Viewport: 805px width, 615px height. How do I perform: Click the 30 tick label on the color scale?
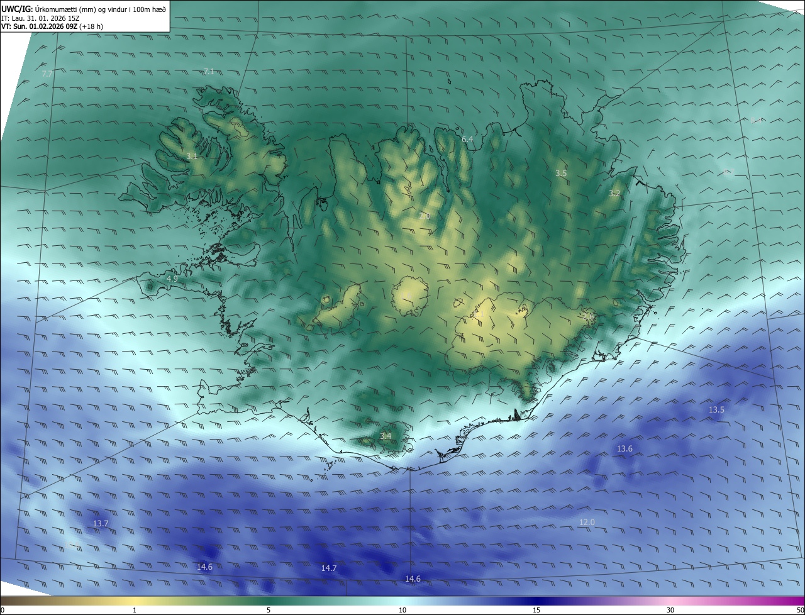click(670, 610)
